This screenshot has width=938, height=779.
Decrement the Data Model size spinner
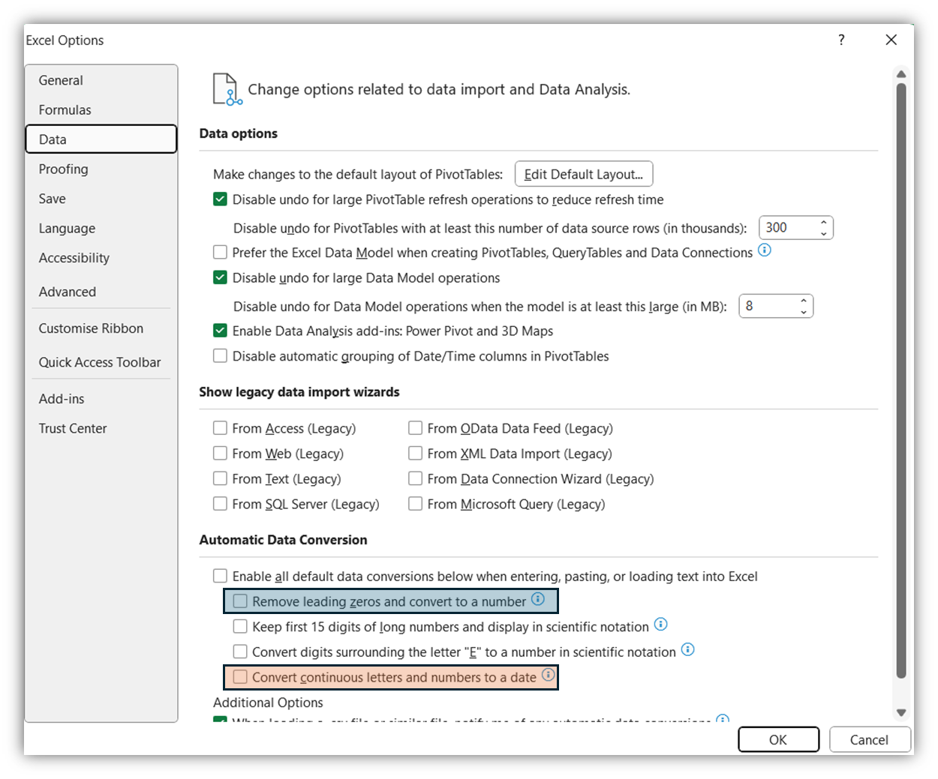click(803, 310)
